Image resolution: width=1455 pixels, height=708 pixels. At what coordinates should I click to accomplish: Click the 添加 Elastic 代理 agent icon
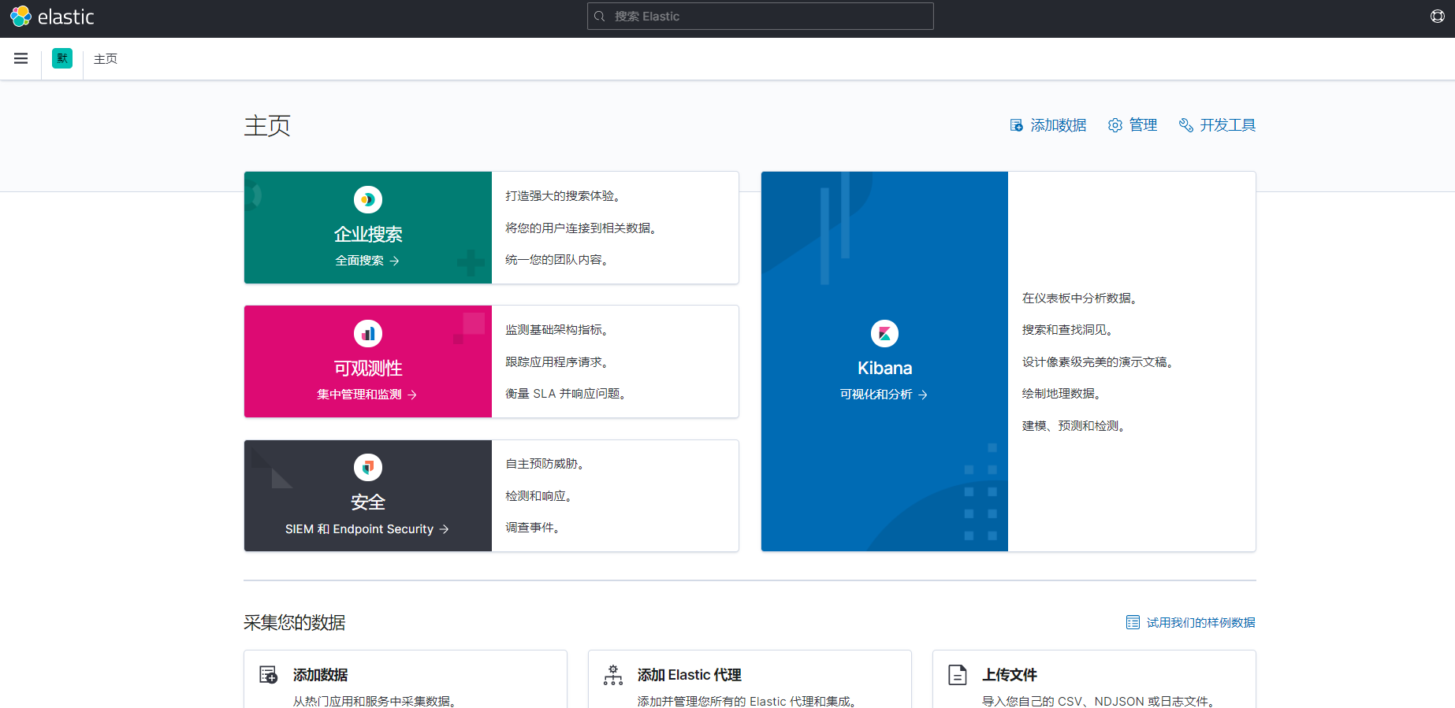613,675
